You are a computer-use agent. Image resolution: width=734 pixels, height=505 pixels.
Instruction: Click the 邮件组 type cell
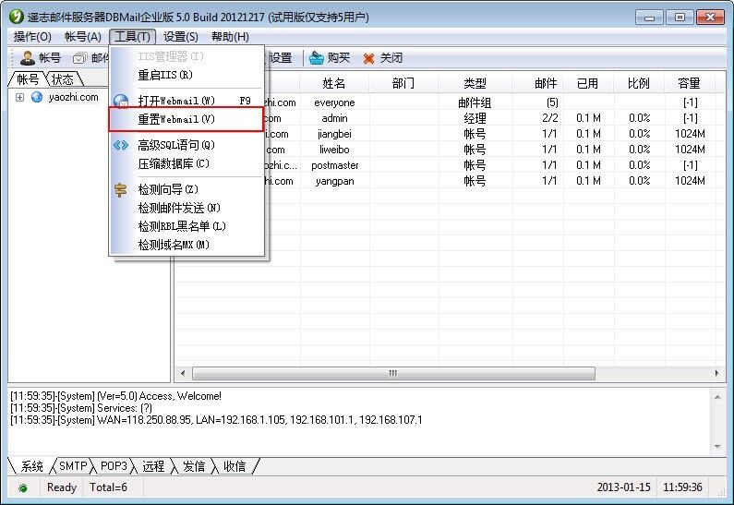475,102
